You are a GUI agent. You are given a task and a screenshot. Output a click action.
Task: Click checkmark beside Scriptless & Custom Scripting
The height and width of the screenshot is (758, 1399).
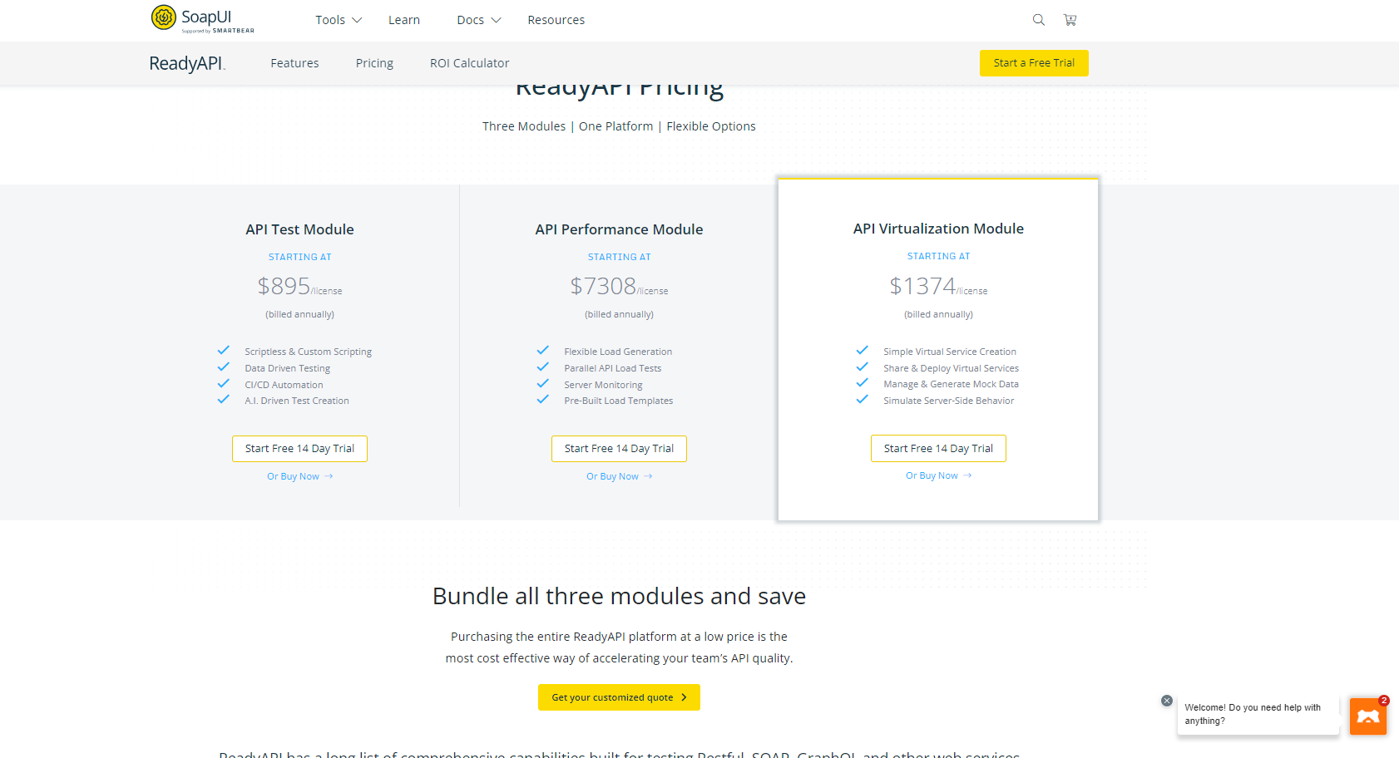click(223, 351)
